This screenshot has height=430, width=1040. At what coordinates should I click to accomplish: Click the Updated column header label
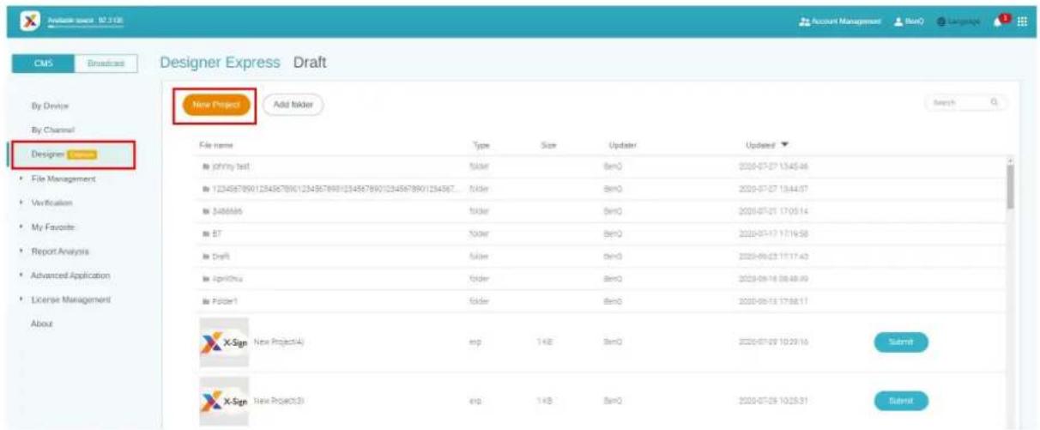762,147
